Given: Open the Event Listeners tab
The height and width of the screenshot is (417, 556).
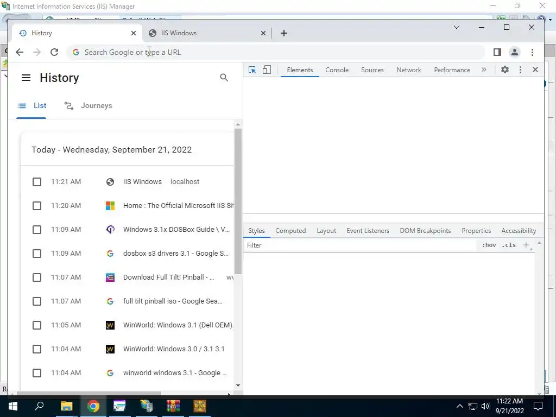Looking at the screenshot, I should pyautogui.click(x=368, y=231).
